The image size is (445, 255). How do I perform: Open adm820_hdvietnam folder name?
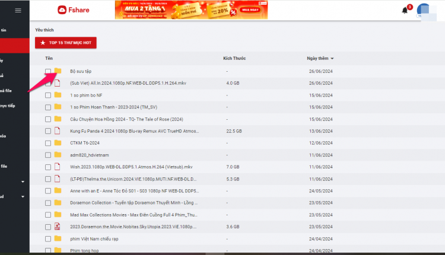tap(90, 155)
